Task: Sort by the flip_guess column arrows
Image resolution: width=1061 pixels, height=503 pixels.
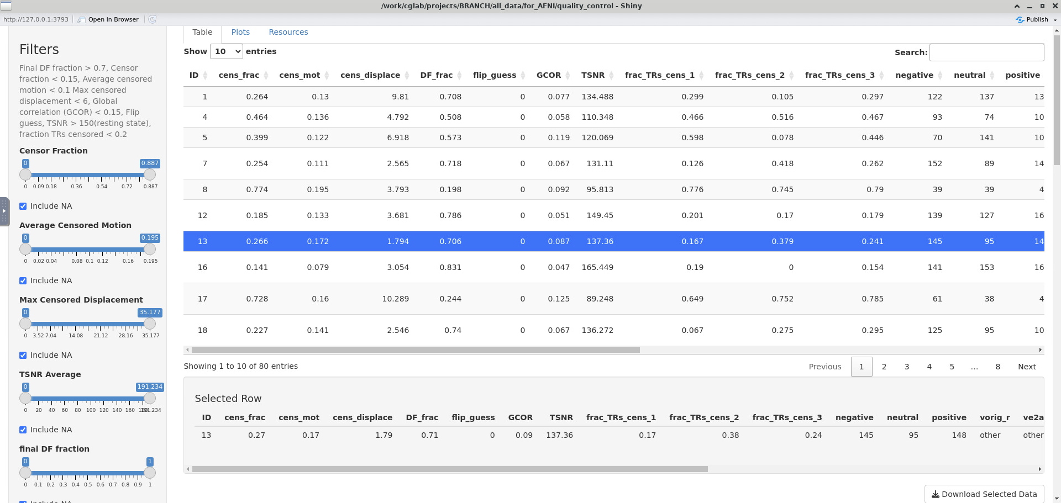Action: pyautogui.click(x=523, y=75)
